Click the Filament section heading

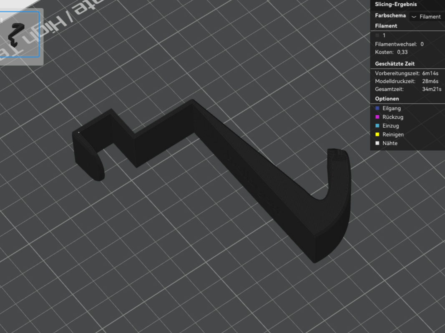(386, 26)
